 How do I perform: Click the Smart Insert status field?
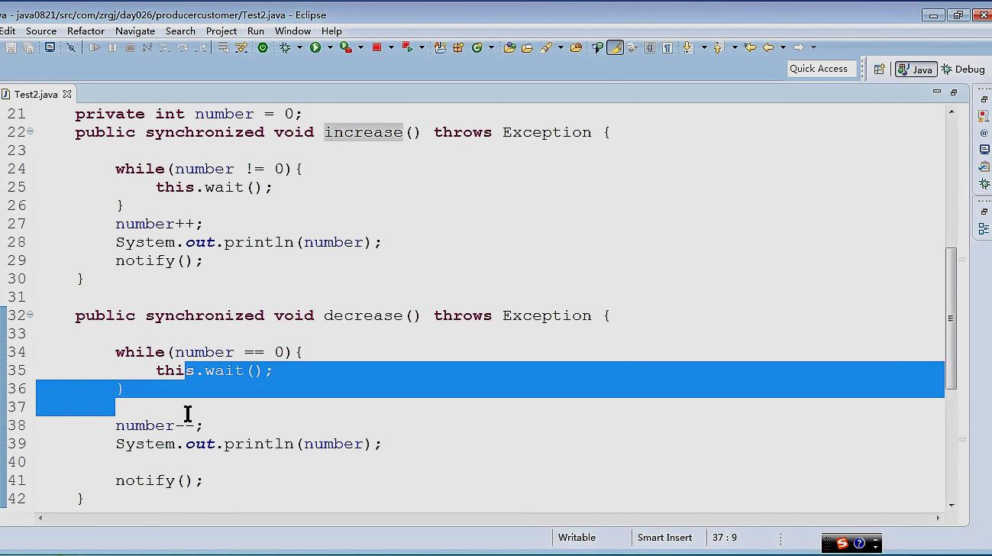point(665,538)
